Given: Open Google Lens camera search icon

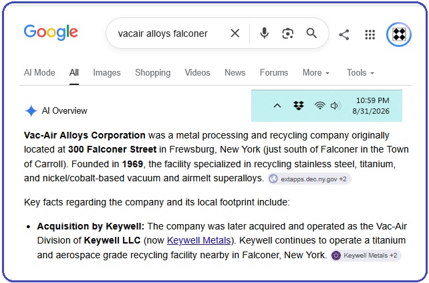Looking at the screenshot, I should 287,33.
